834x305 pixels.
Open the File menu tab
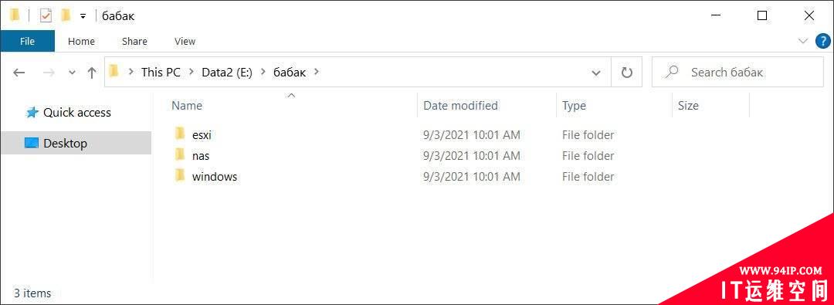tap(27, 41)
